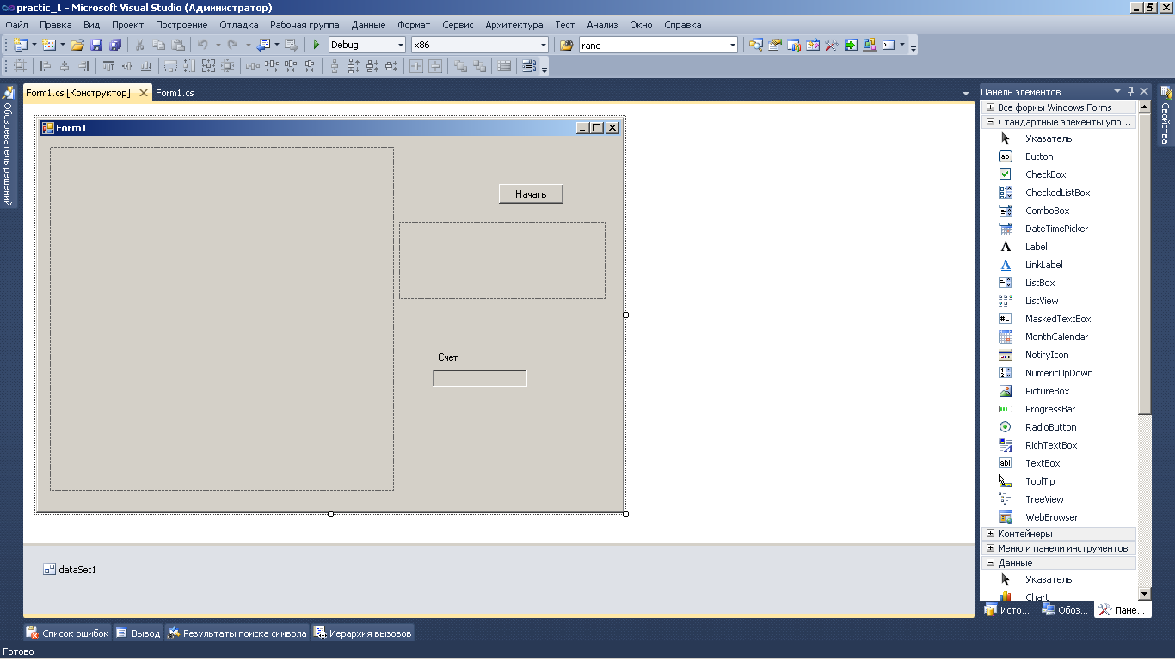Open Solution Explorer from the toolbar icon

[x=756, y=45]
